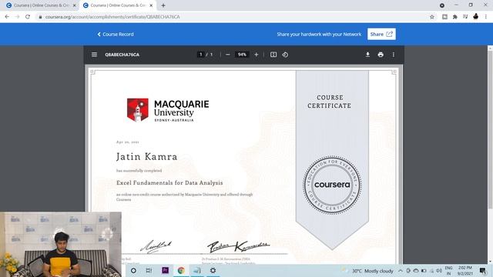Viewport: 493px width, 277px height.
Task: Zoom out the PDF with minus
Action: [228, 55]
